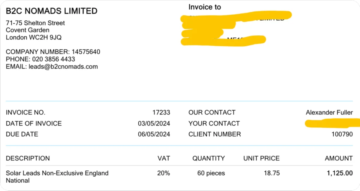The width and height of the screenshot is (360, 191).
Task: Click the Invoice to heading
Action: (205, 7)
